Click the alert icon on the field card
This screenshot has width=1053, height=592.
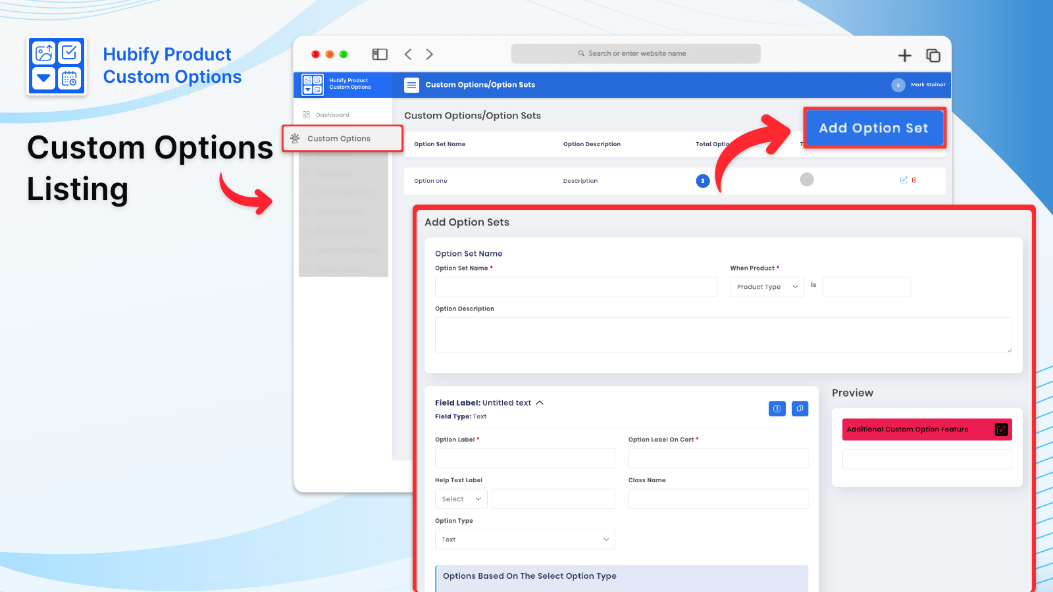tap(777, 408)
